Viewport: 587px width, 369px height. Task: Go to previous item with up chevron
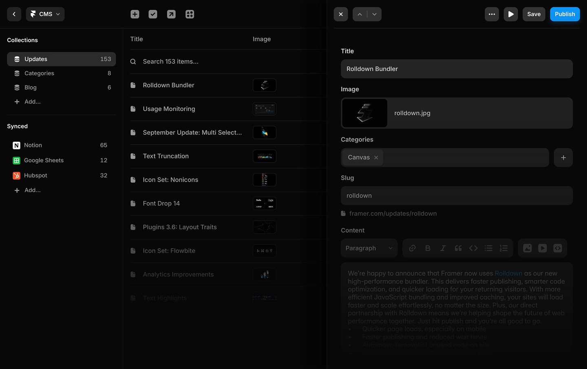(360, 14)
